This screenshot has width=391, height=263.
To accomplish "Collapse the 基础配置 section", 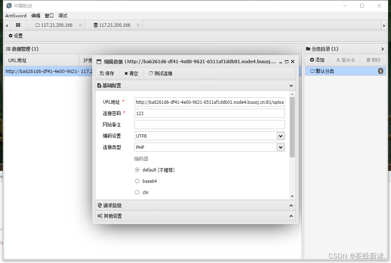I will (x=291, y=85).
